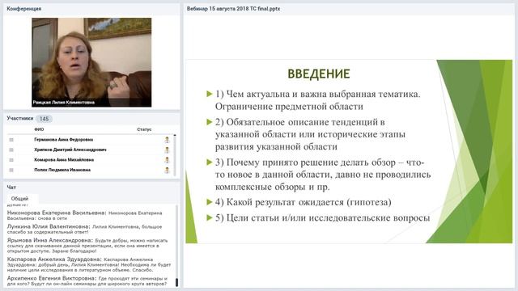Click the Чат panel header
This screenshot has height=291, width=518.
click(11, 187)
